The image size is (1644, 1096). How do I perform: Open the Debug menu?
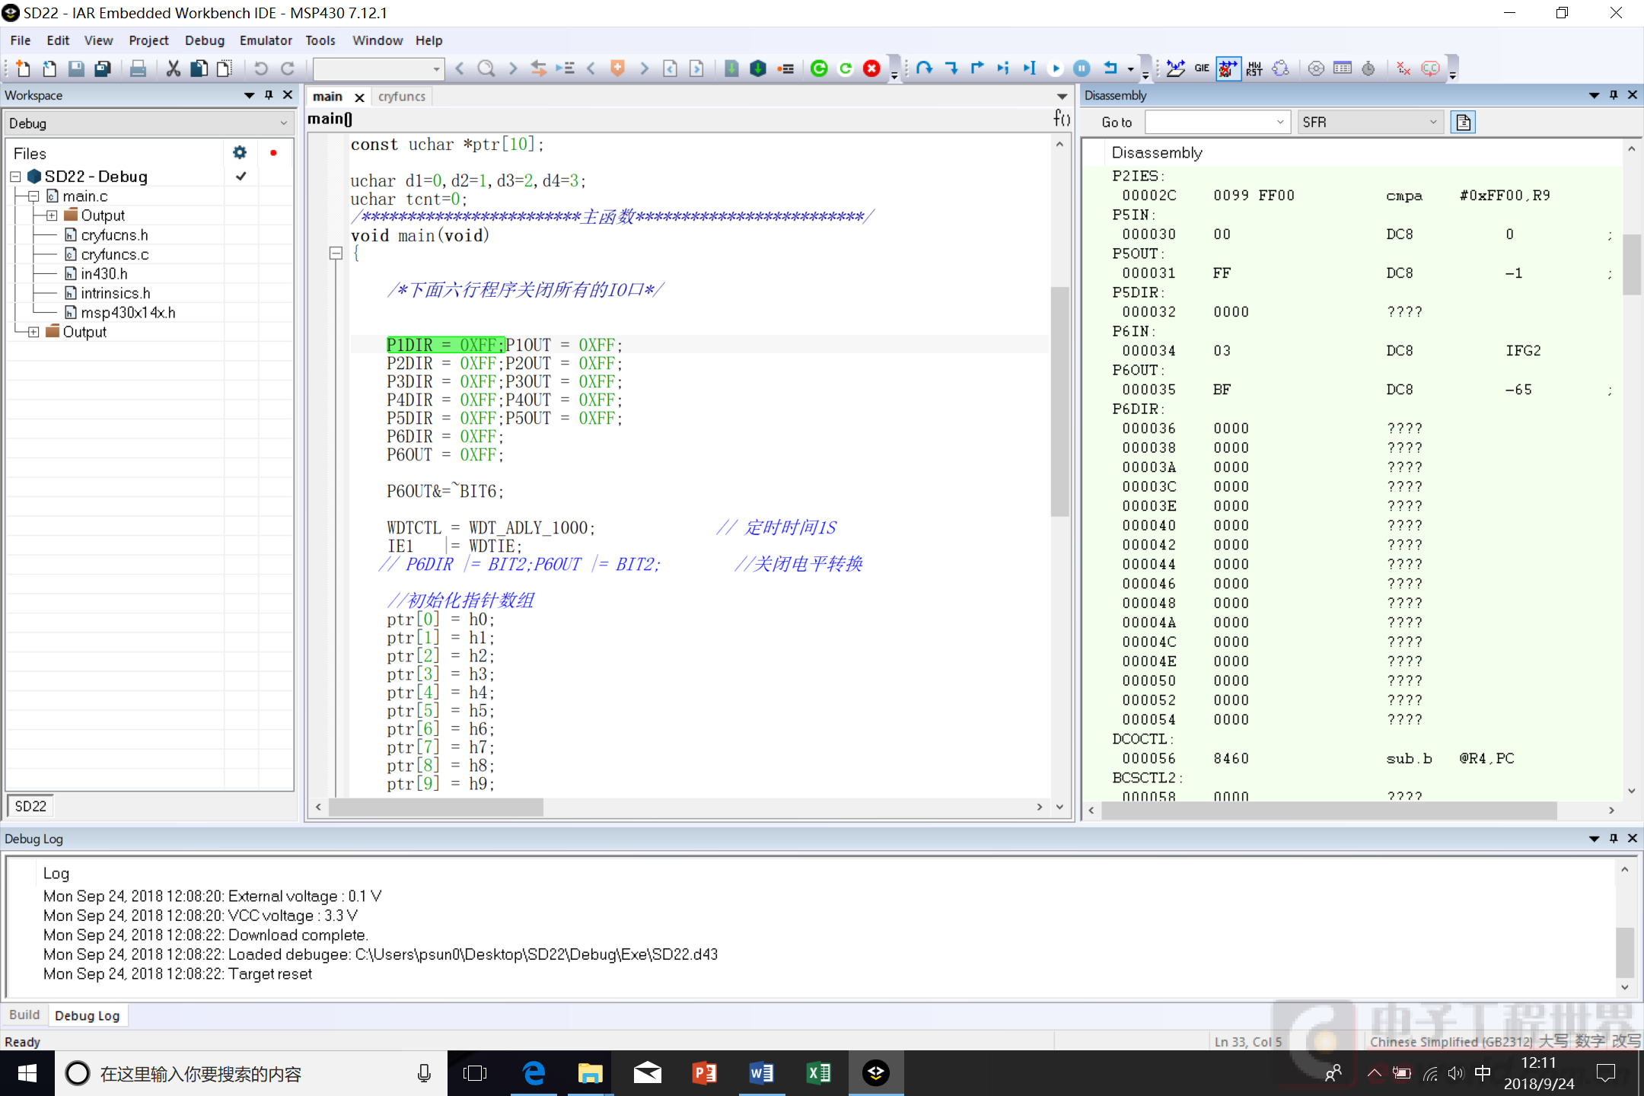205,40
